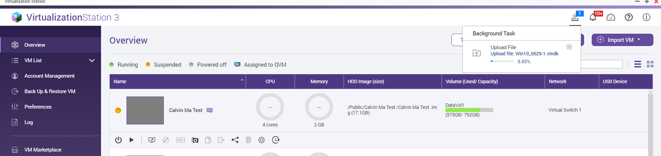
Task: Click the Calvin Ma Test VM thumbnail
Action: (145, 110)
